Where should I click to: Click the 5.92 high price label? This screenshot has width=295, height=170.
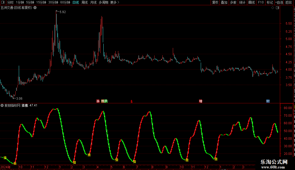[62, 12]
